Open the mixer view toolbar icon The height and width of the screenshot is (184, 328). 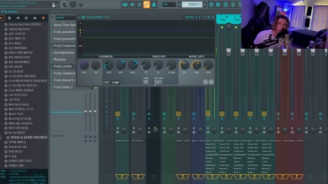pyautogui.click(x=233, y=5)
